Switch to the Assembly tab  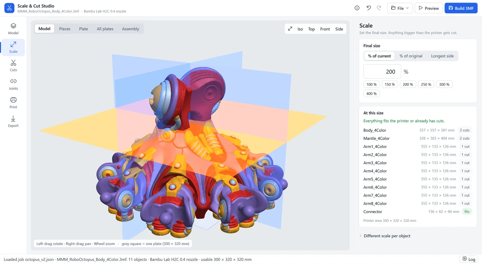[131, 29]
